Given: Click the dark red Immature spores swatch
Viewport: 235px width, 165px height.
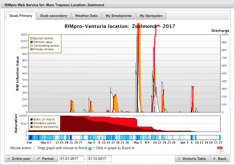Looking at the screenshot, I should [x=31, y=123].
